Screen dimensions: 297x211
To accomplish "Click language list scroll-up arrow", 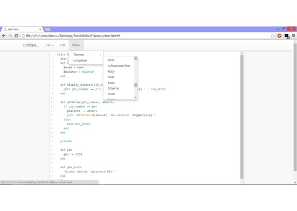I will pos(135,59).
